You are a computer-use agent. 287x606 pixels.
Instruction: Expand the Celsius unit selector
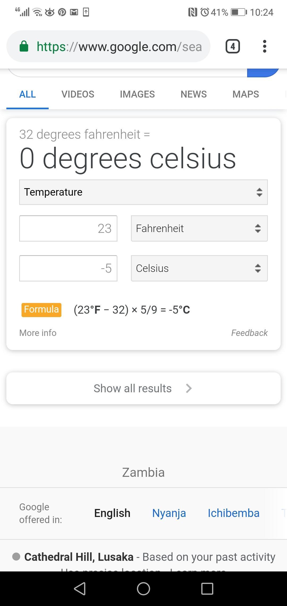pyautogui.click(x=199, y=268)
